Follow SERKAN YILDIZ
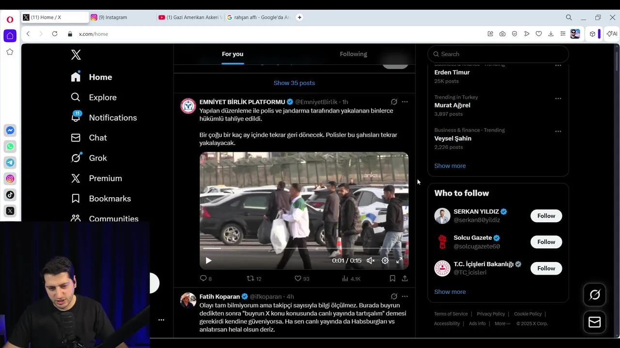The width and height of the screenshot is (620, 348). [546, 216]
